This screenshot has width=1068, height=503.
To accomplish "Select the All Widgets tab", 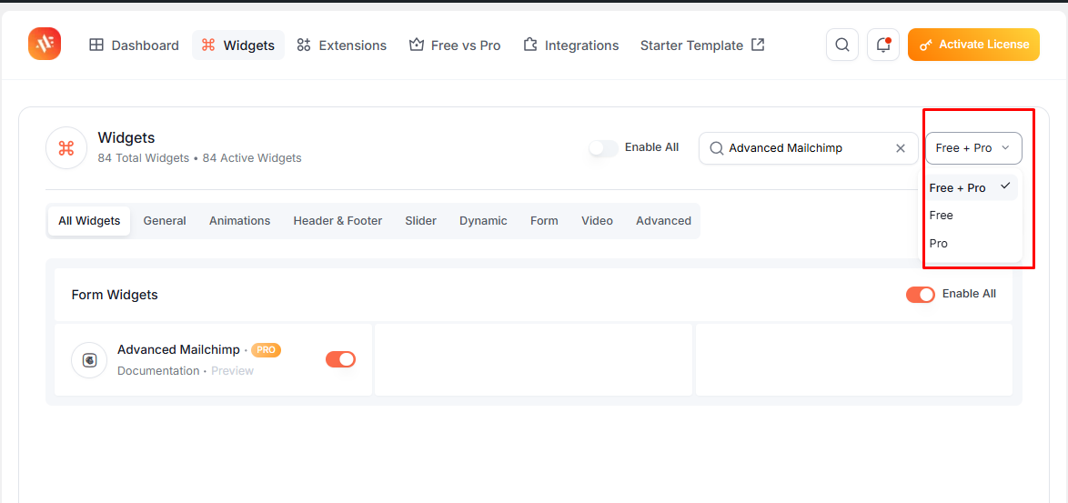I will point(89,221).
